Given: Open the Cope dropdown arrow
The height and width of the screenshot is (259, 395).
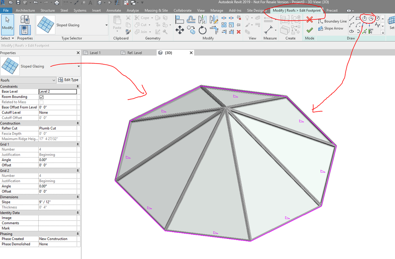Looking at the screenshot, I should [152, 18].
